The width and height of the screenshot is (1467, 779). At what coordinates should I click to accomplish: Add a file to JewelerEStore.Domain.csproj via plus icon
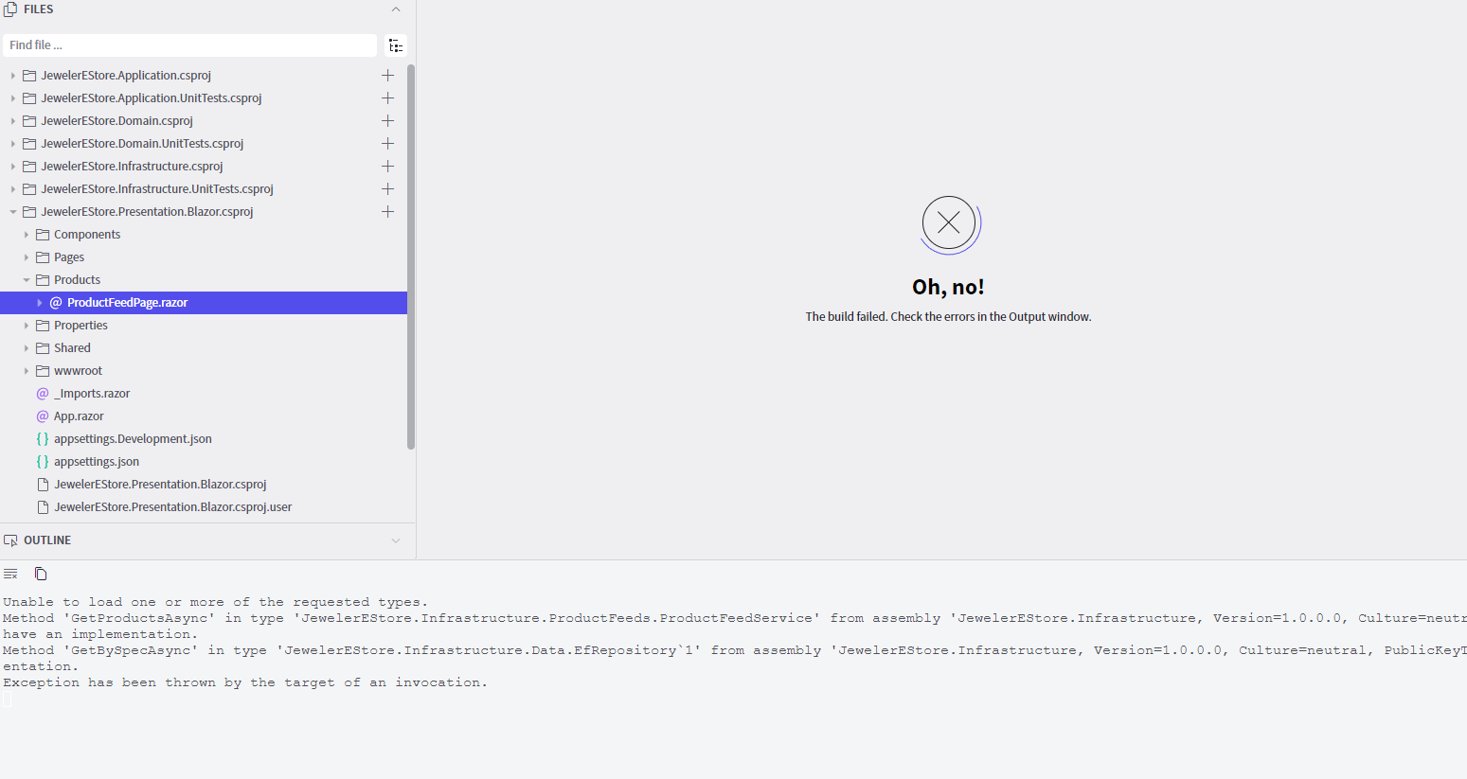(x=387, y=120)
